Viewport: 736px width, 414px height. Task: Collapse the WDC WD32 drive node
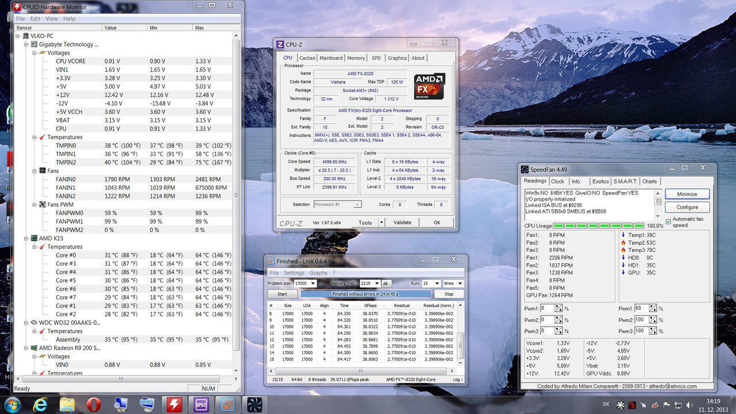pyautogui.click(x=26, y=323)
